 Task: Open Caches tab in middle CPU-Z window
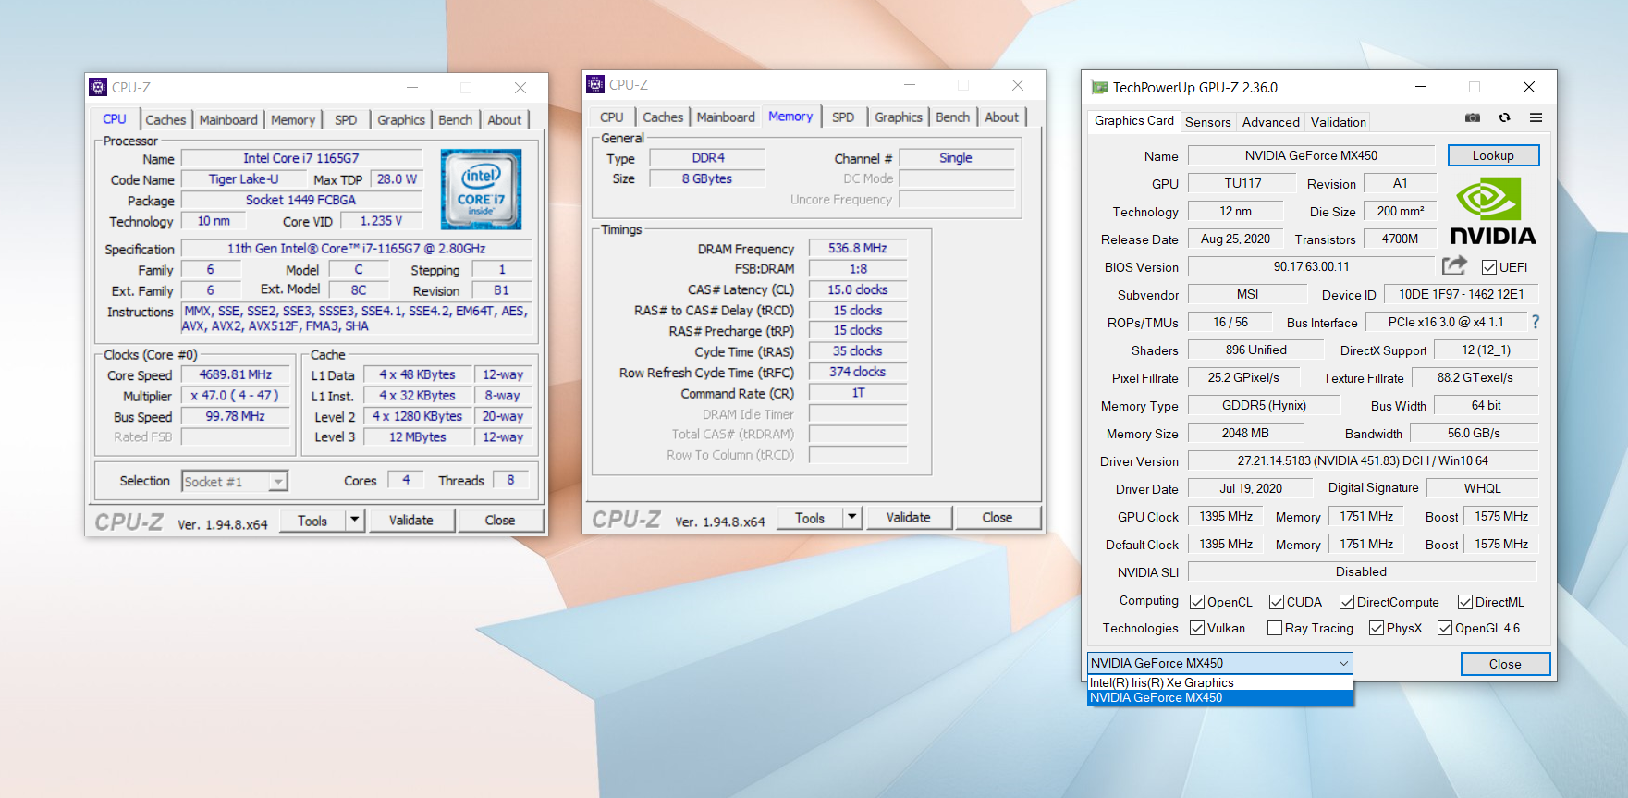[x=663, y=117]
